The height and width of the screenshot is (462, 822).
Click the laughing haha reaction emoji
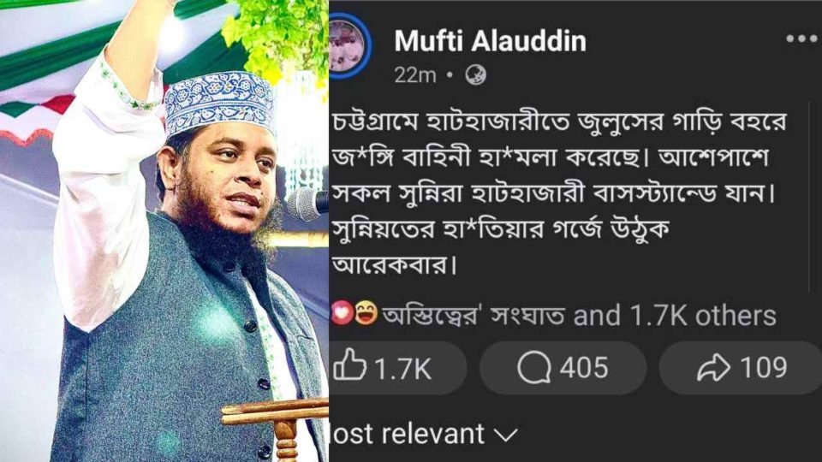[366, 313]
